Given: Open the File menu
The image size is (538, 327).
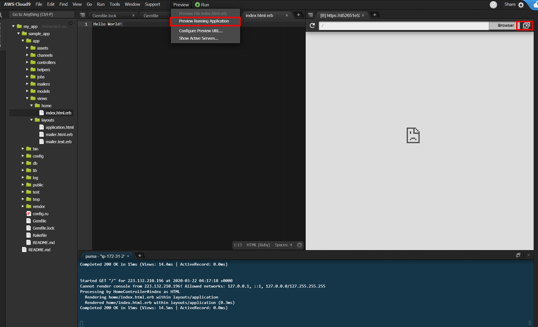Looking at the screenshot, I should pos(39,5).
